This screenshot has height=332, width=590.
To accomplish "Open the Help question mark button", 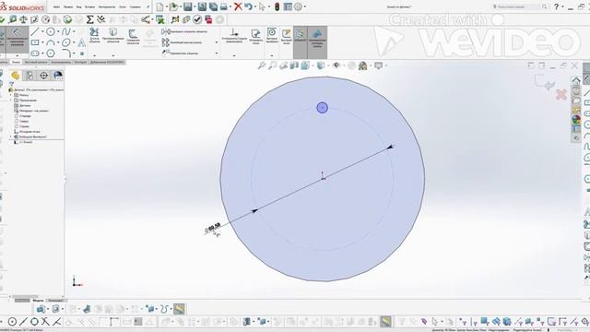I will point(556,6).
